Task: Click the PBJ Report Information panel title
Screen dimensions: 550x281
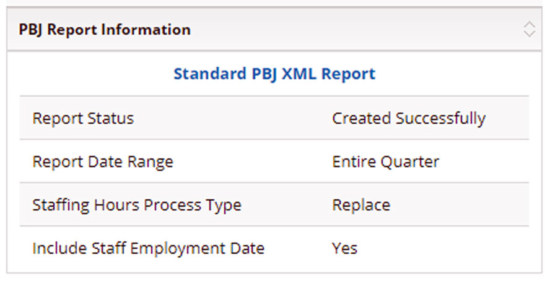Action: [105, 30]
